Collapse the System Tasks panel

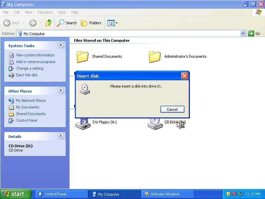click(61, 45)
